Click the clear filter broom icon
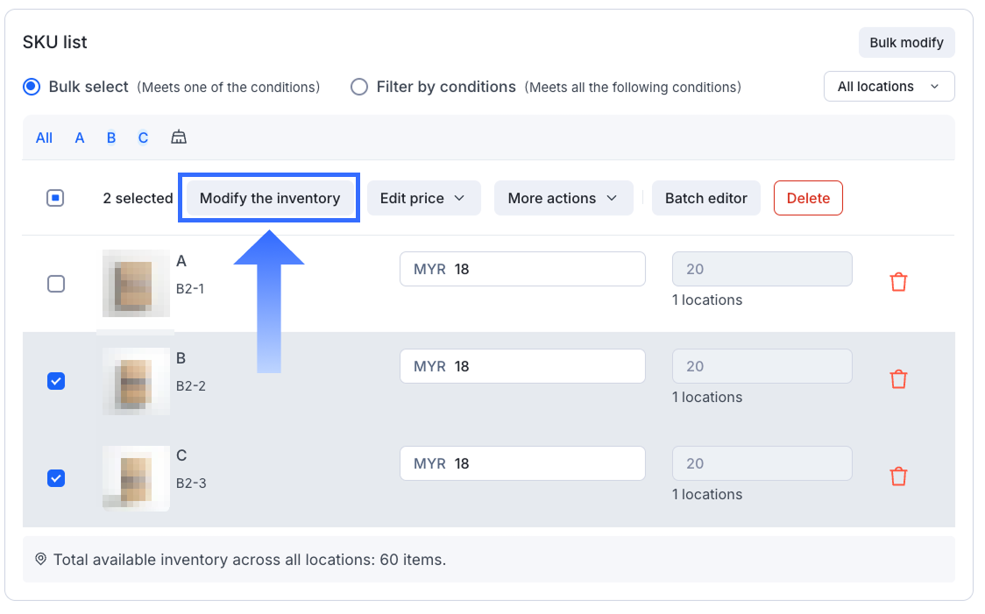The image size is (985, 614). tap(179, 138)
